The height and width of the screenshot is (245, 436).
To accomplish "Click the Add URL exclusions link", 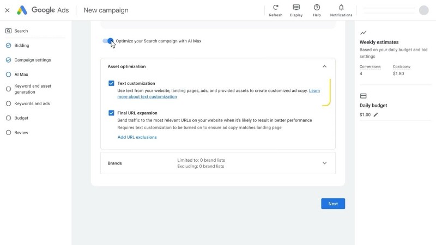I will pos(137,137).
